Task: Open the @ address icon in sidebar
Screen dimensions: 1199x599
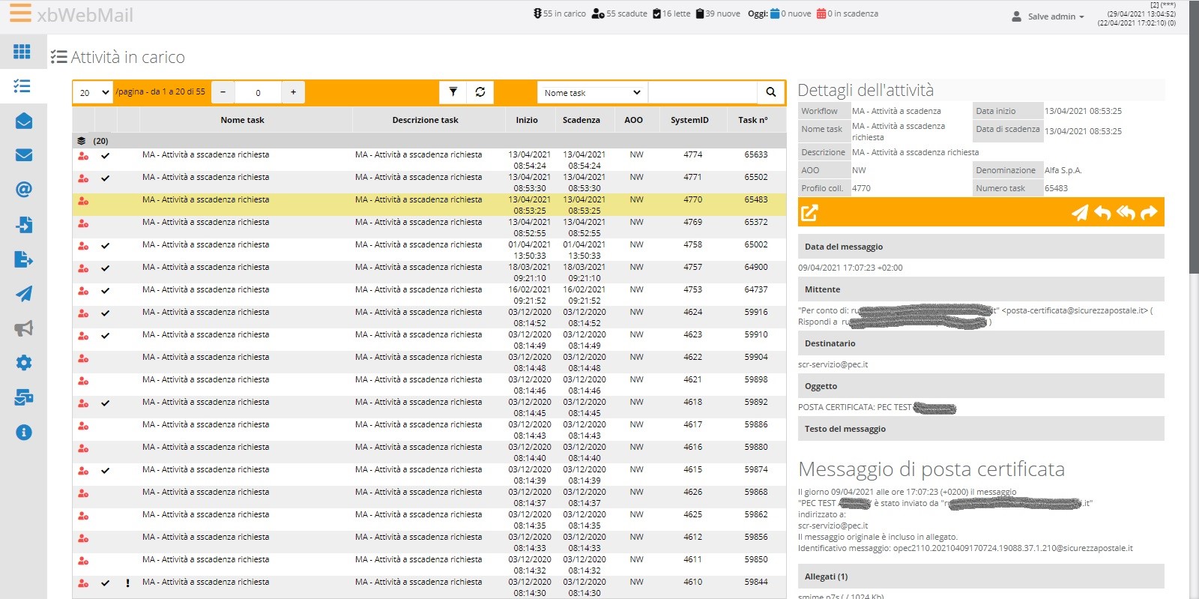Action: coord(23,190)
